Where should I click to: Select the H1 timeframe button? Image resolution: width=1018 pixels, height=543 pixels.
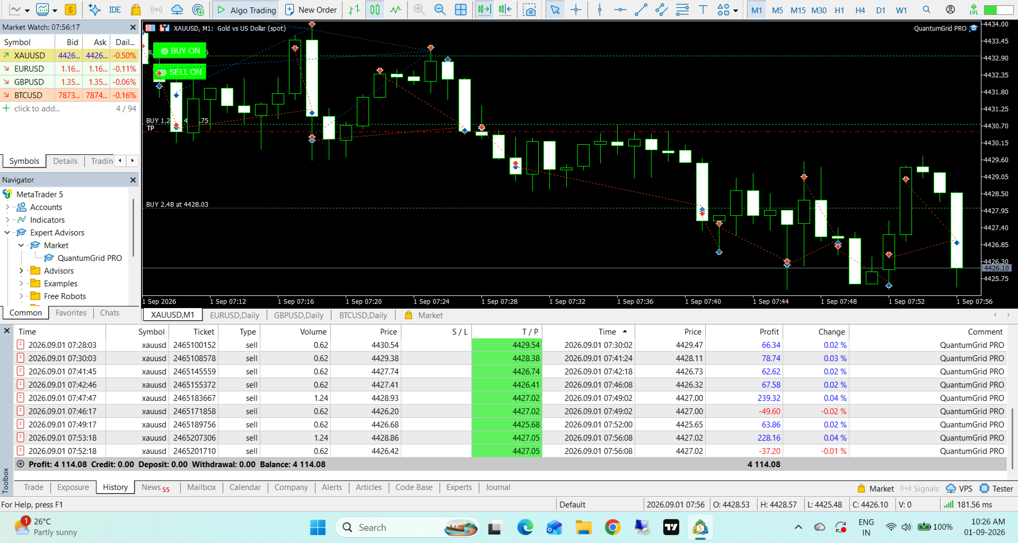pos(839,10)
